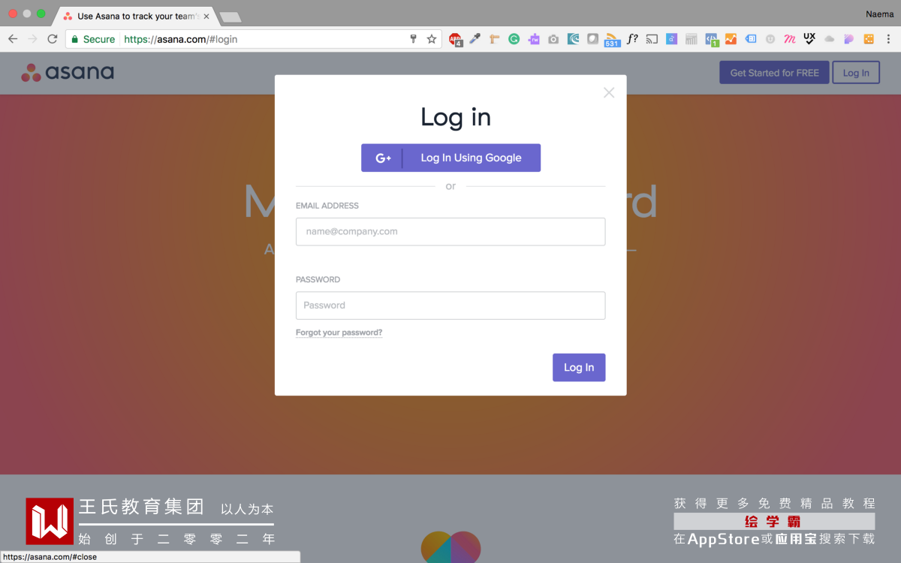Open the Forgot your password link

tap(339, 333)
